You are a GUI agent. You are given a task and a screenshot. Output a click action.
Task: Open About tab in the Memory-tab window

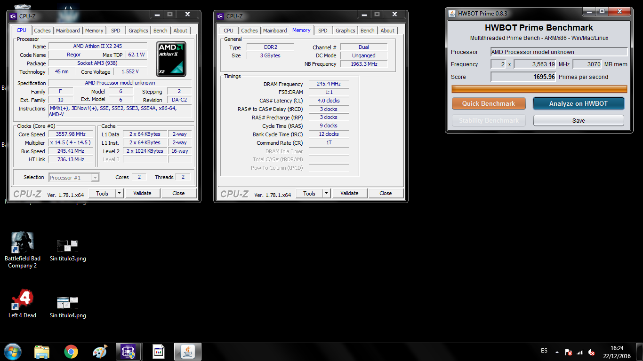387,31
